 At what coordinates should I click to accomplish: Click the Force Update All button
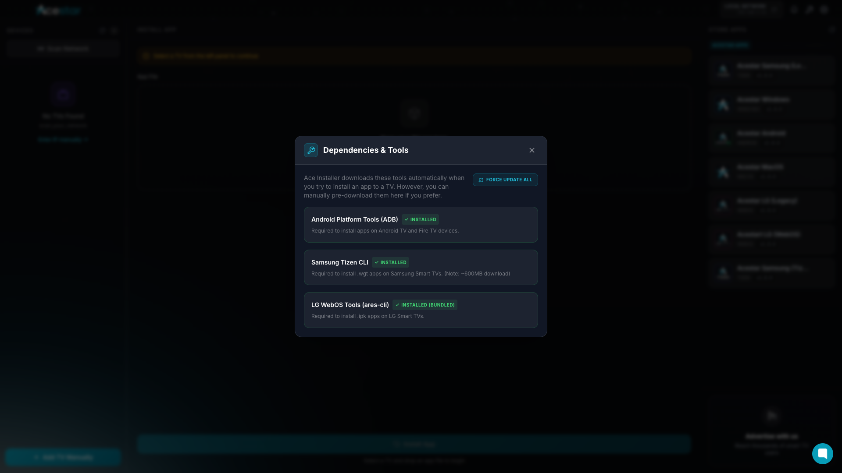coord(505,180)
